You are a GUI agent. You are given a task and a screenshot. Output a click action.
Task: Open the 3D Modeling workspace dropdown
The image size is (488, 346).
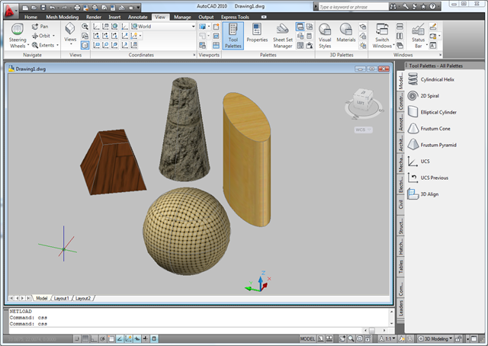pyautogui.click(x=441, y=338)
